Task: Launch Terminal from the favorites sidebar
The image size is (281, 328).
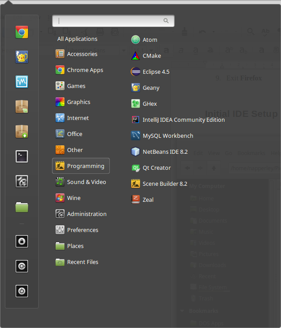Action: coord(22,156)
